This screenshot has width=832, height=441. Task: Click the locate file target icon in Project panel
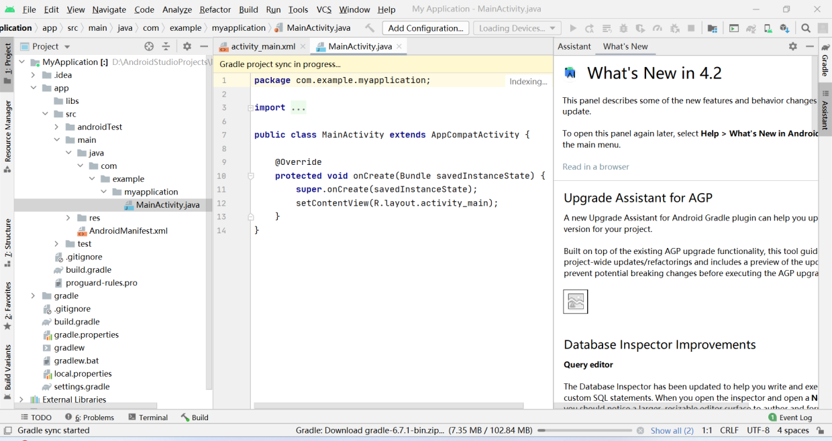coord(149,46)
